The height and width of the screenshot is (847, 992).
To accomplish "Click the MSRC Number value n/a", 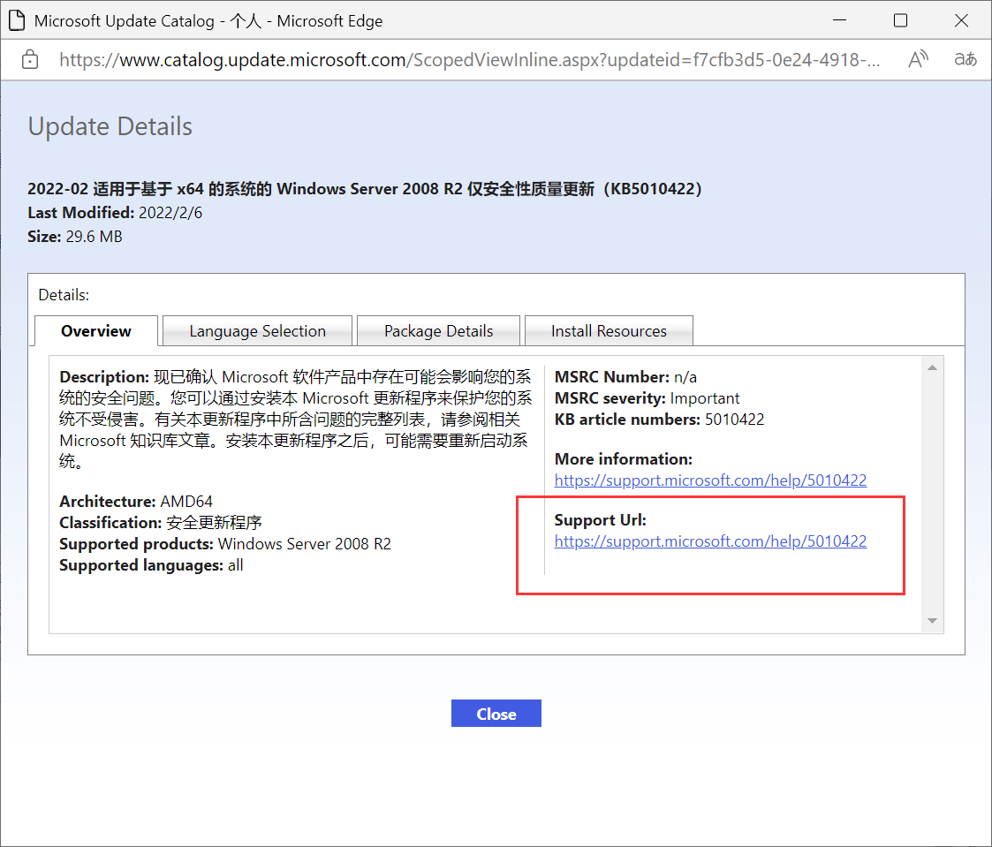I will (x=685, y=377).
